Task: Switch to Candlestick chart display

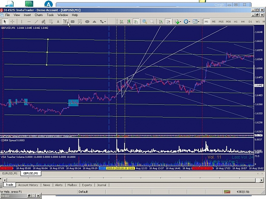Action: point(129,22)
